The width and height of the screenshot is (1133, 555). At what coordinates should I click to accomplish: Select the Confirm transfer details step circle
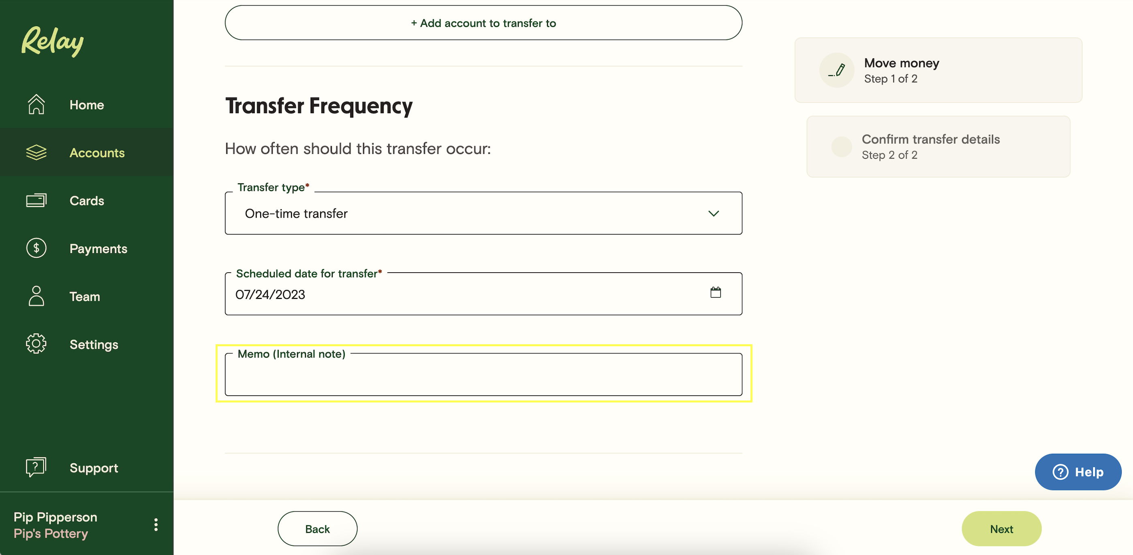click(841, 147)
